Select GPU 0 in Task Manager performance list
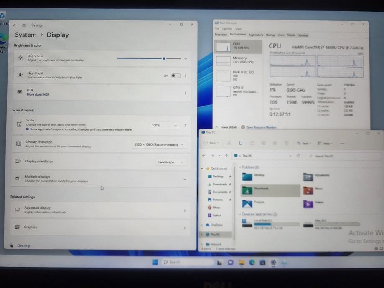 pos(238,91)
